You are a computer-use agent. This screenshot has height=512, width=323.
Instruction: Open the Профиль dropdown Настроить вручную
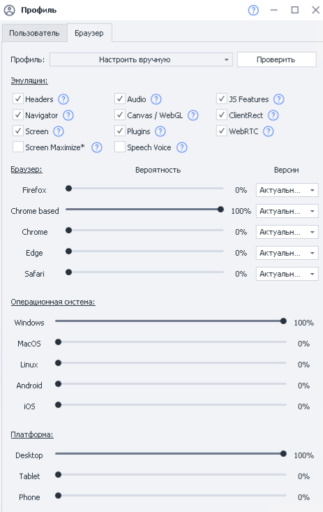tap(141, 60)
